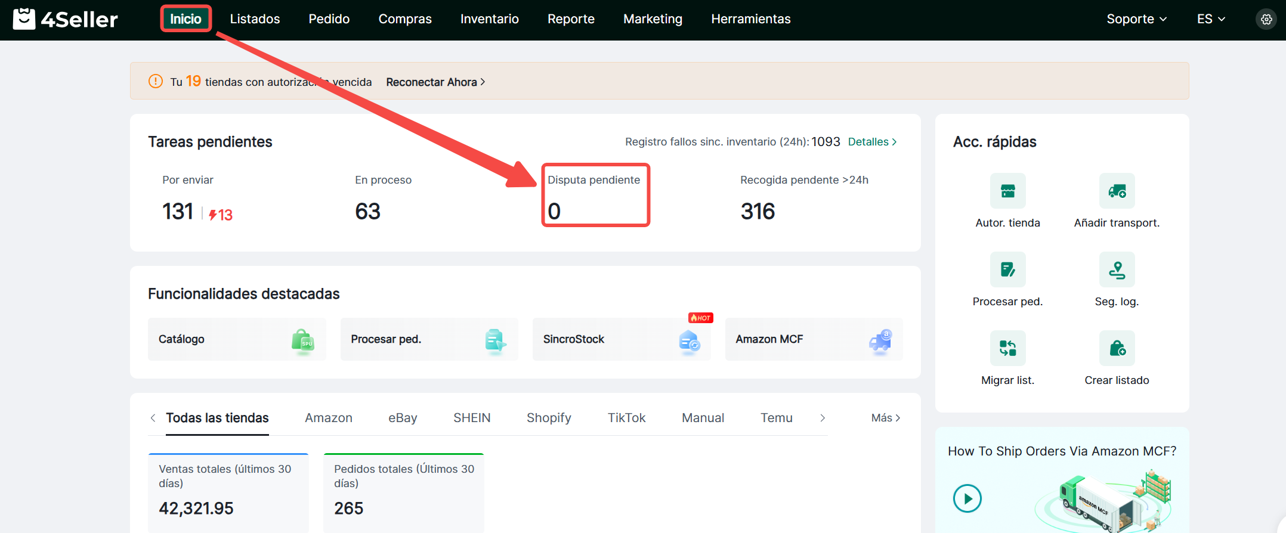Click the Migrar list. icon
Viewport: 1286px width, 533px height.
[x=1007, y=348]
